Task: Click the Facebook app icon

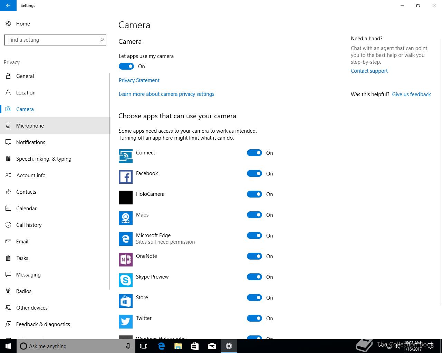Action: 126,177
